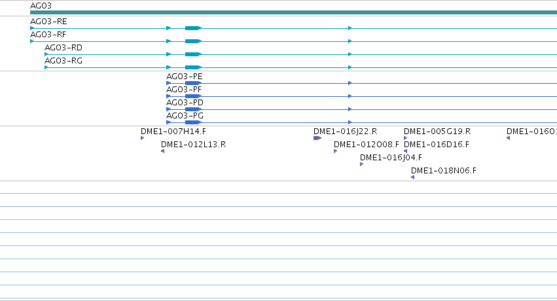This screenshot has height=301, width=557.
Task: Click the start arrow of AGO3-RF transcript
Action: click(32, 41)
